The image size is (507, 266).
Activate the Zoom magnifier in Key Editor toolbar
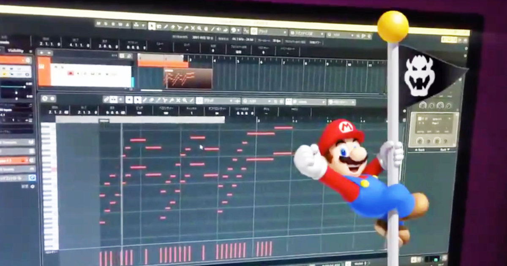185,100
